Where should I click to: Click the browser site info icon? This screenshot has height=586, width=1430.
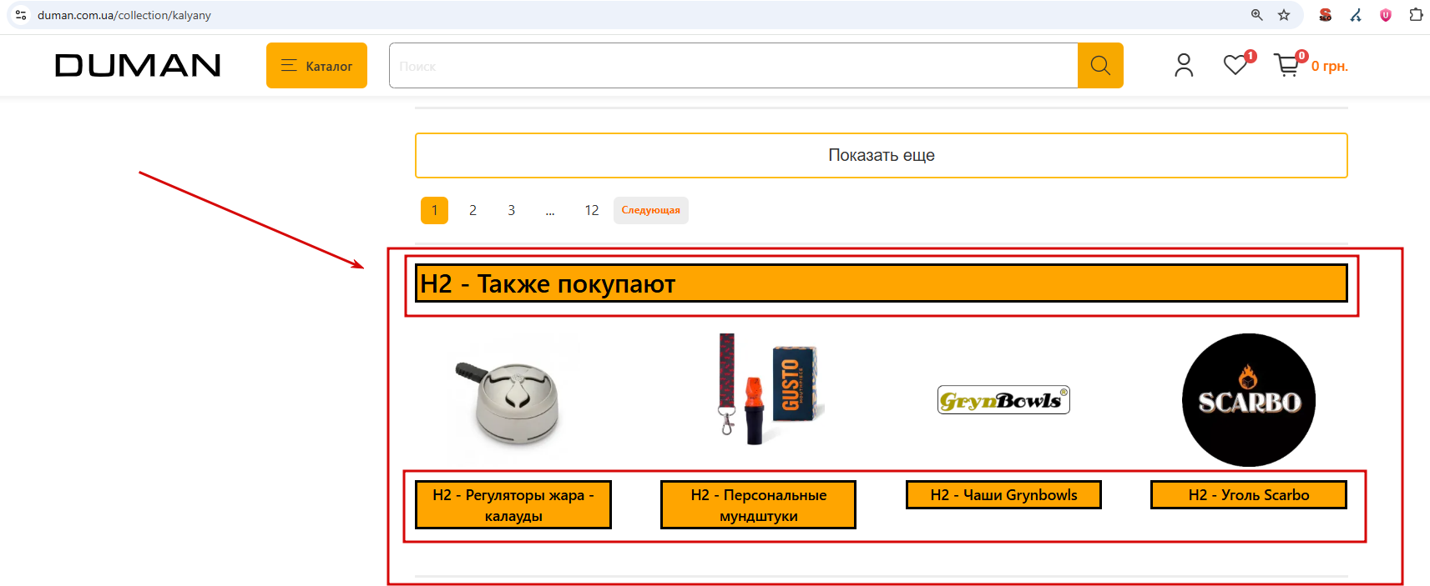tap(21, 15)
